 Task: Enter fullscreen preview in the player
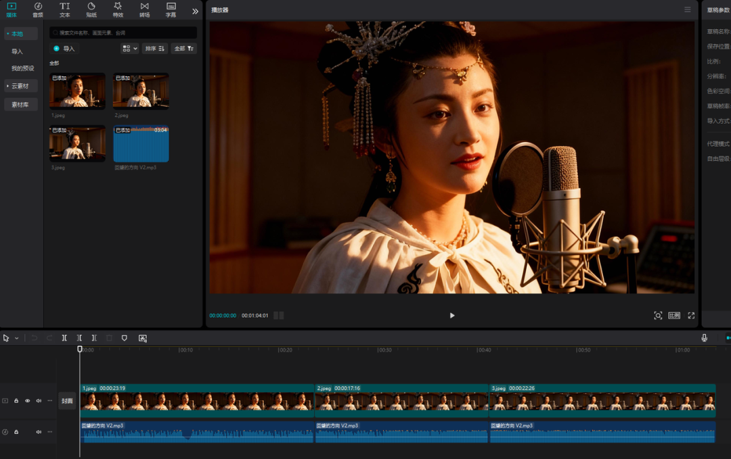(691, 316)
